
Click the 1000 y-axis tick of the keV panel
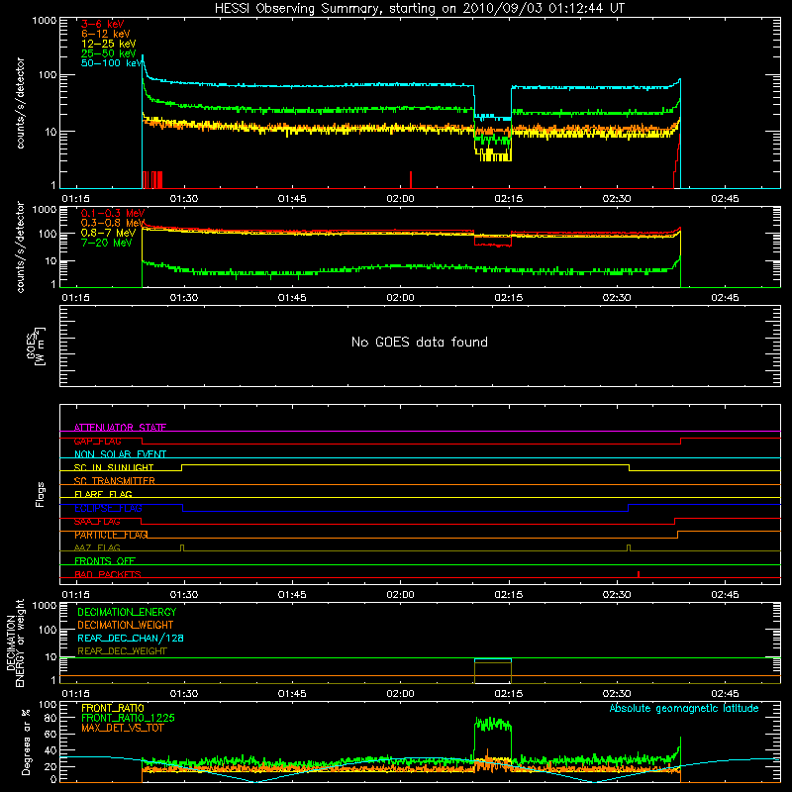click(44, 21)
